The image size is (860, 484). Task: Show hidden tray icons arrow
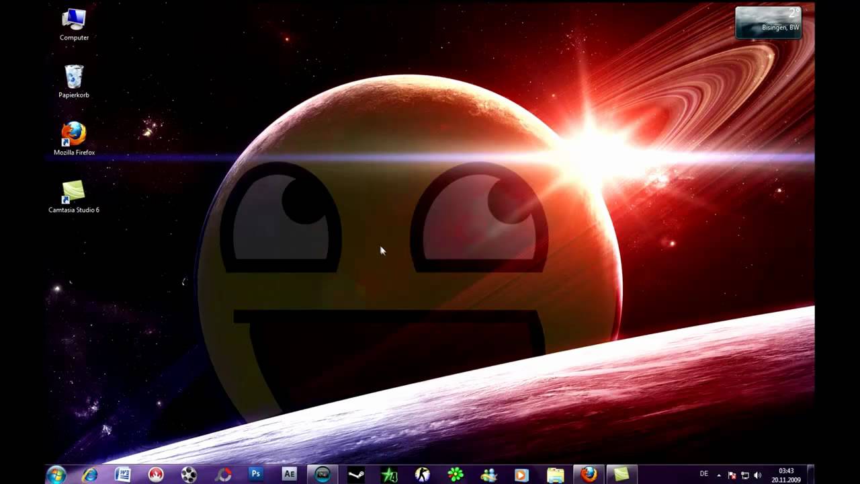pyautogui.click(x=719, y=475)
